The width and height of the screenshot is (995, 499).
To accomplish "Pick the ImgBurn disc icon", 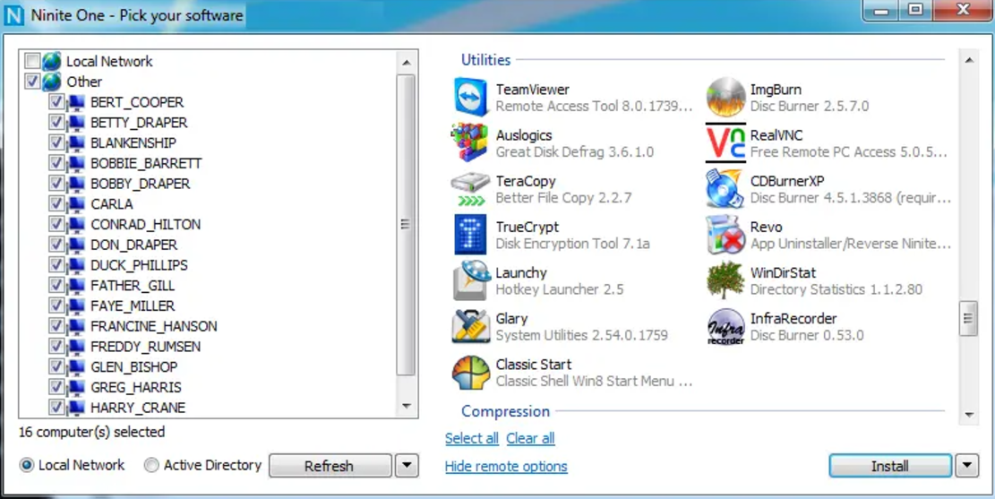I will pos(725,97).
